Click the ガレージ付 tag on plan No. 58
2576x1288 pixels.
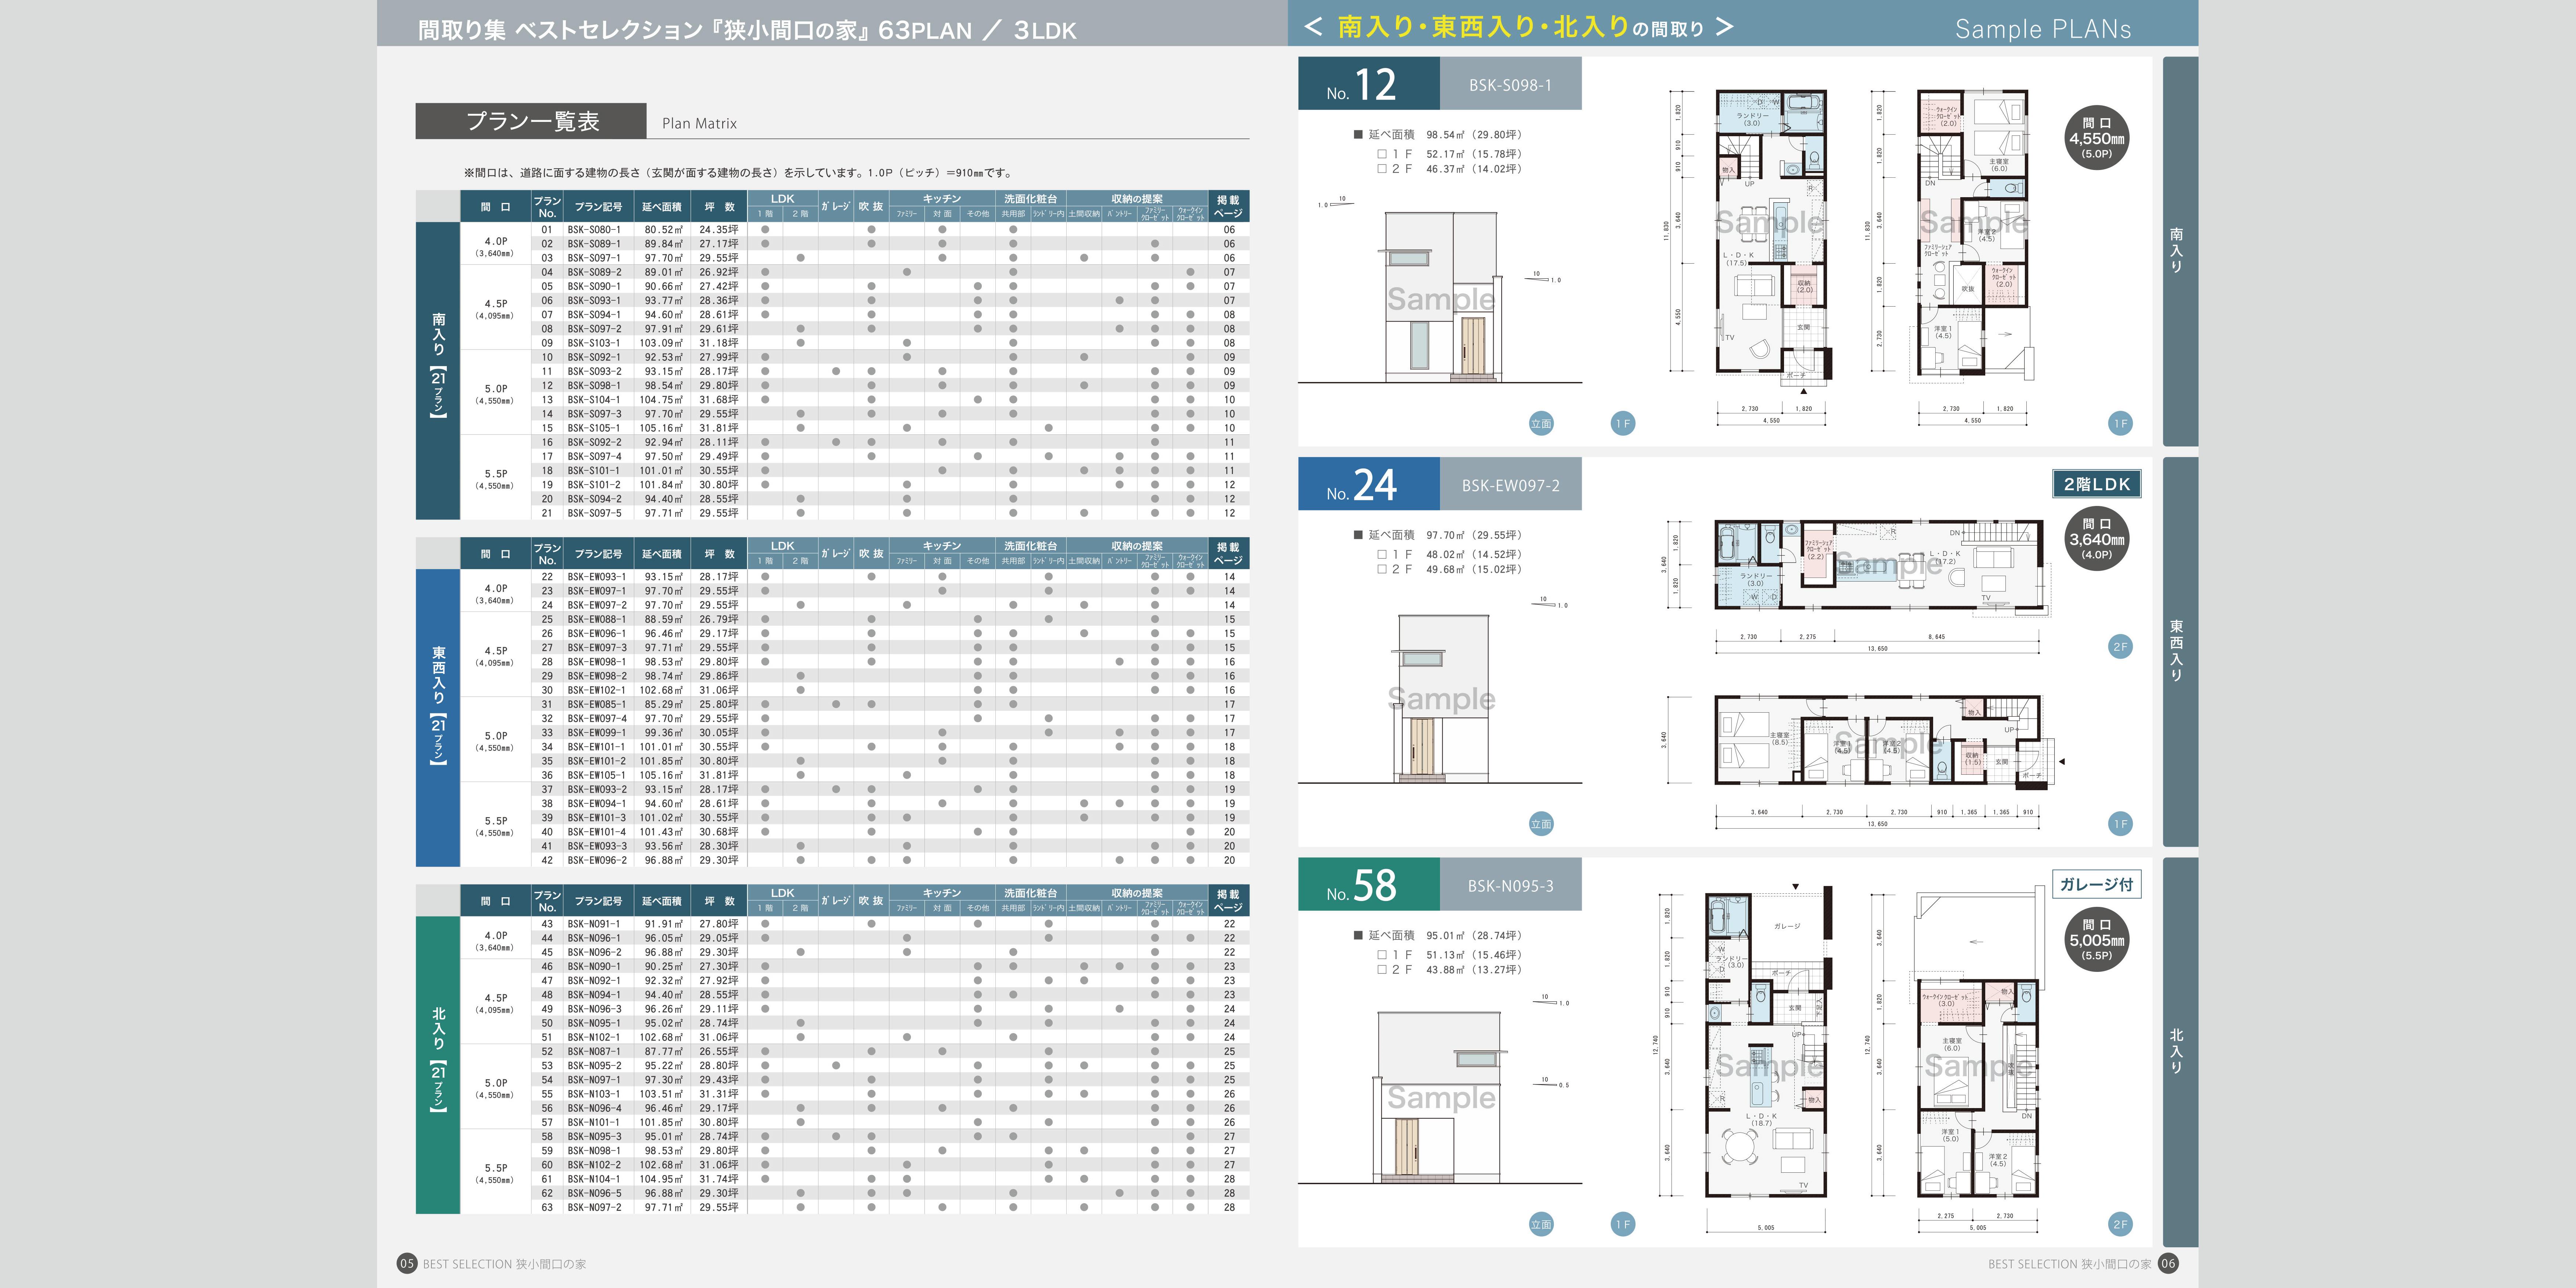pyautogui.click(x=2097, y=884)
